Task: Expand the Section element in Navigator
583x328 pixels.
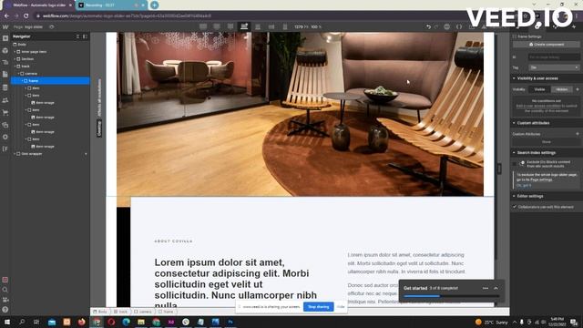Action: (x=15, y=58)
